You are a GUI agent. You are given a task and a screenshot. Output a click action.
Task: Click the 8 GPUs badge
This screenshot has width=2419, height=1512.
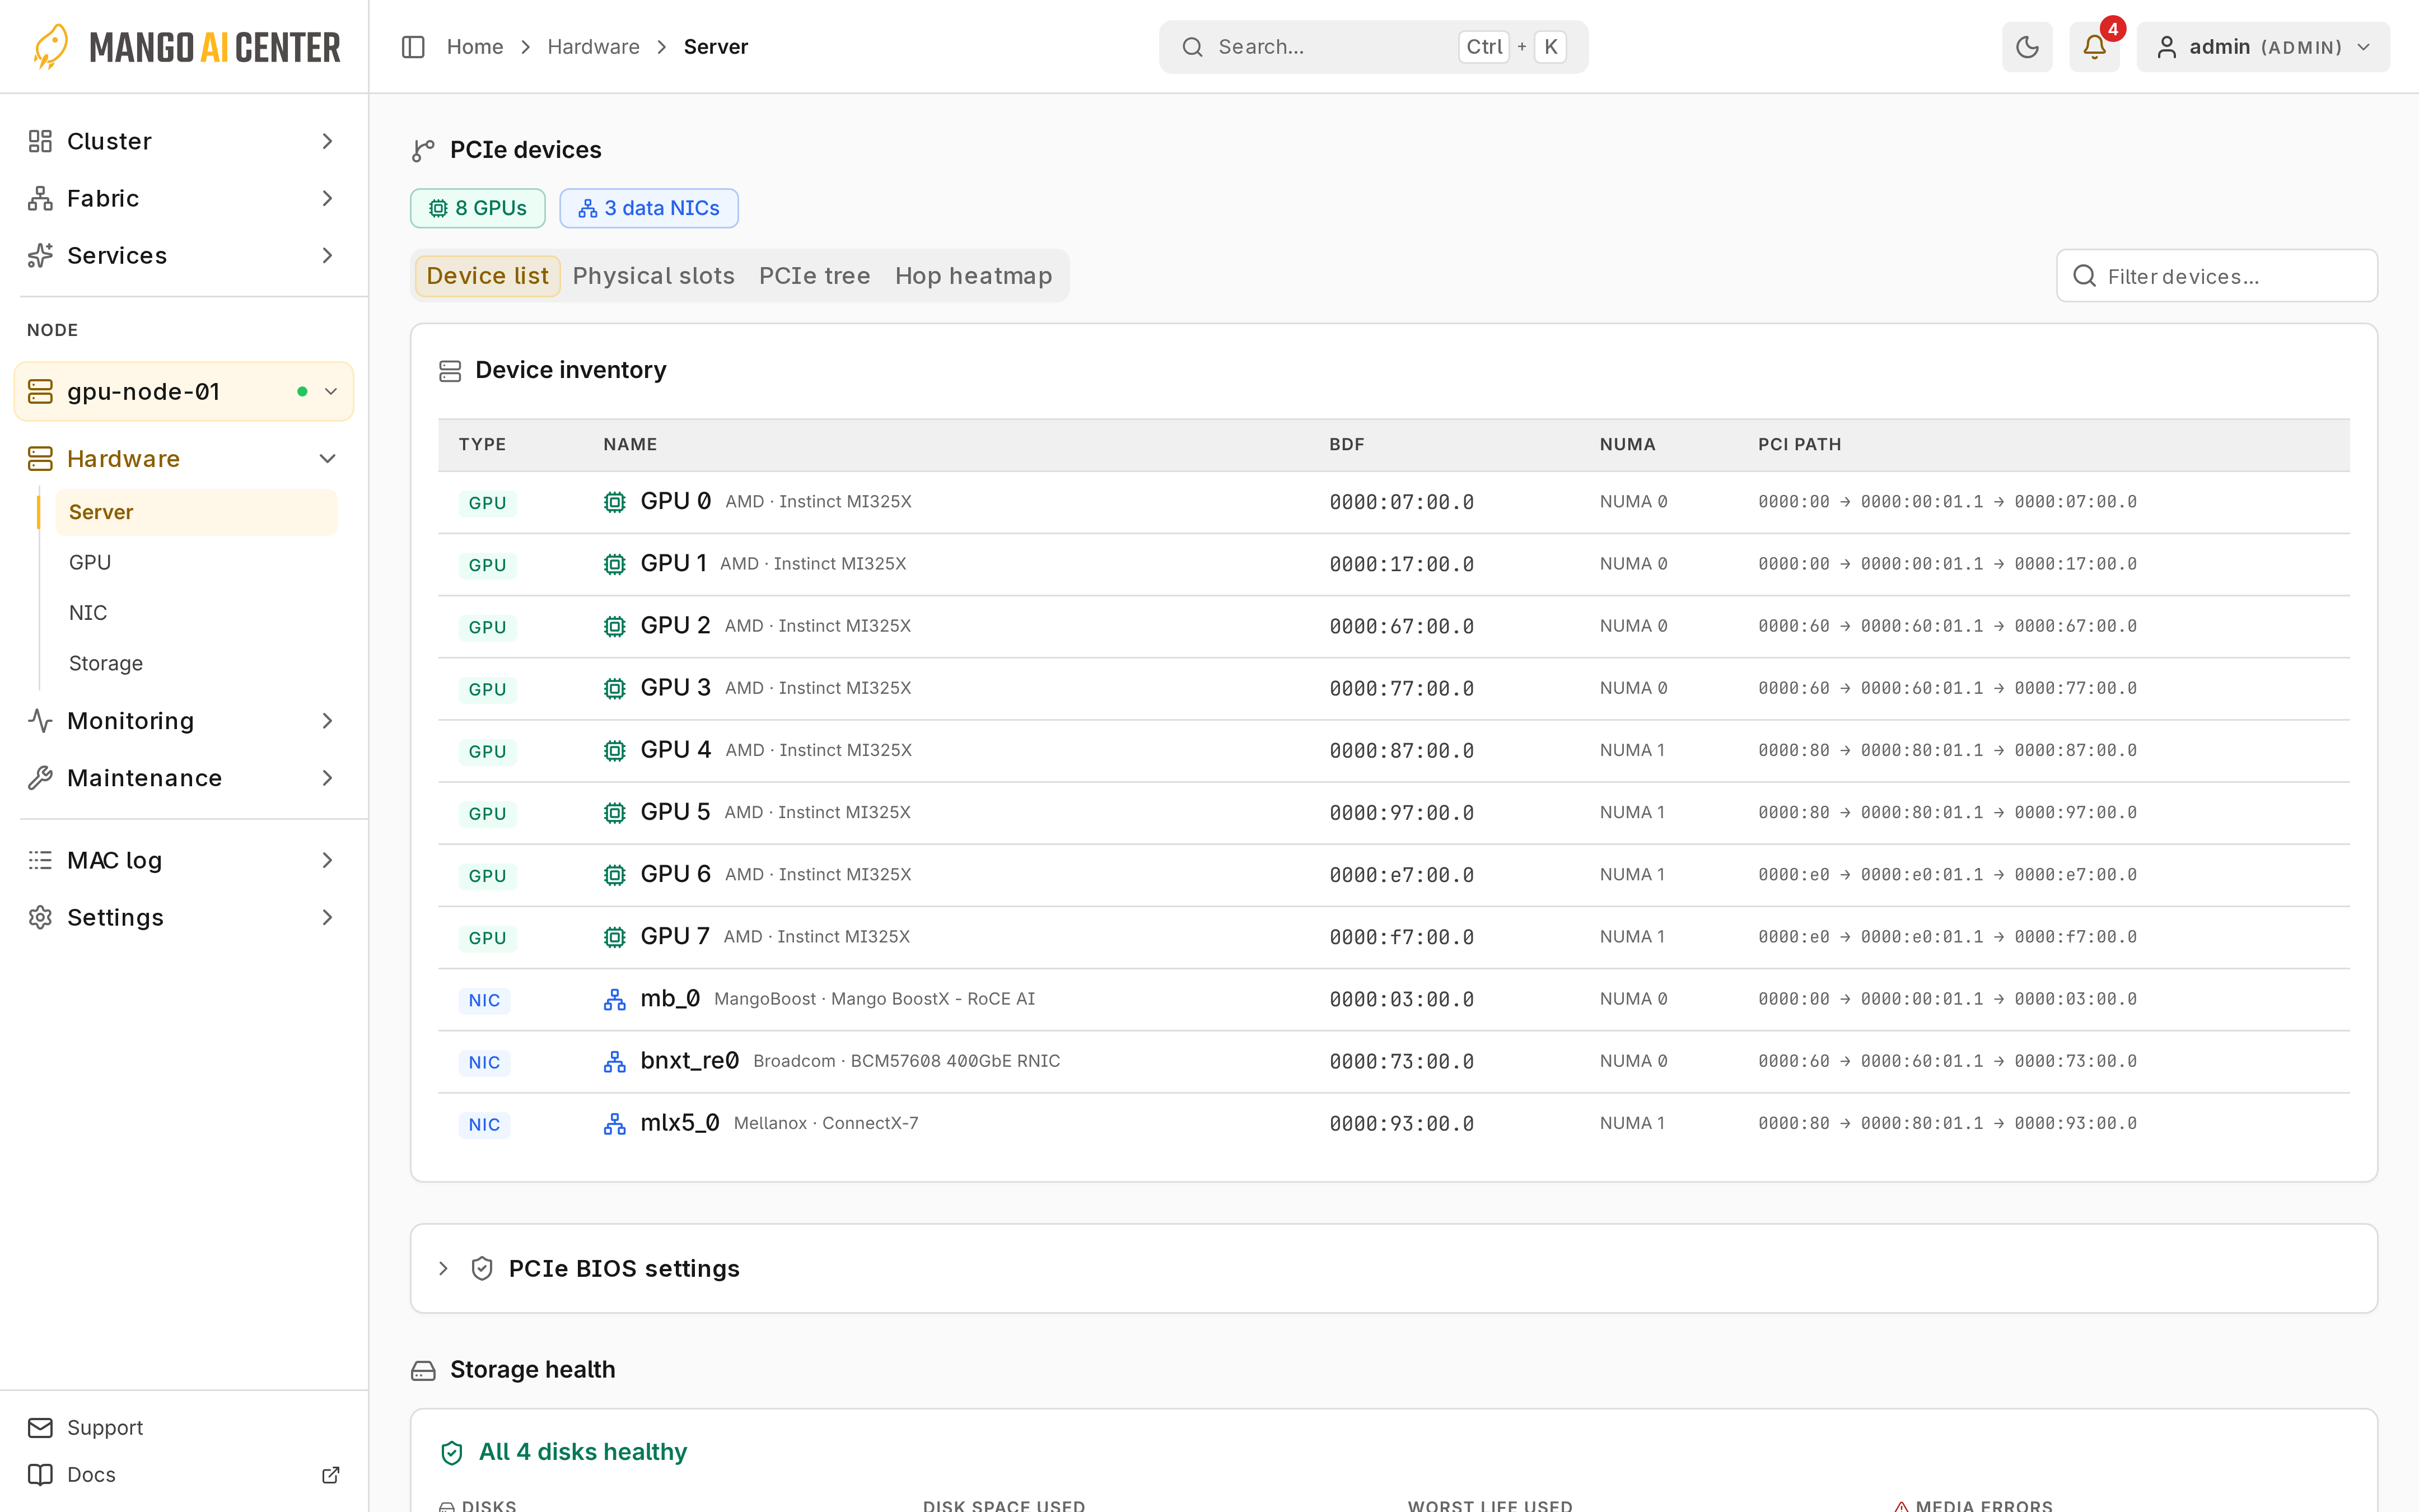478,208
